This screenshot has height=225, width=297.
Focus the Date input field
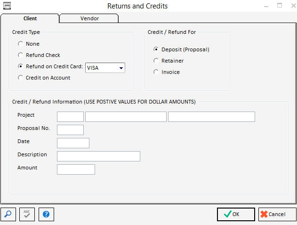point(73,143)
